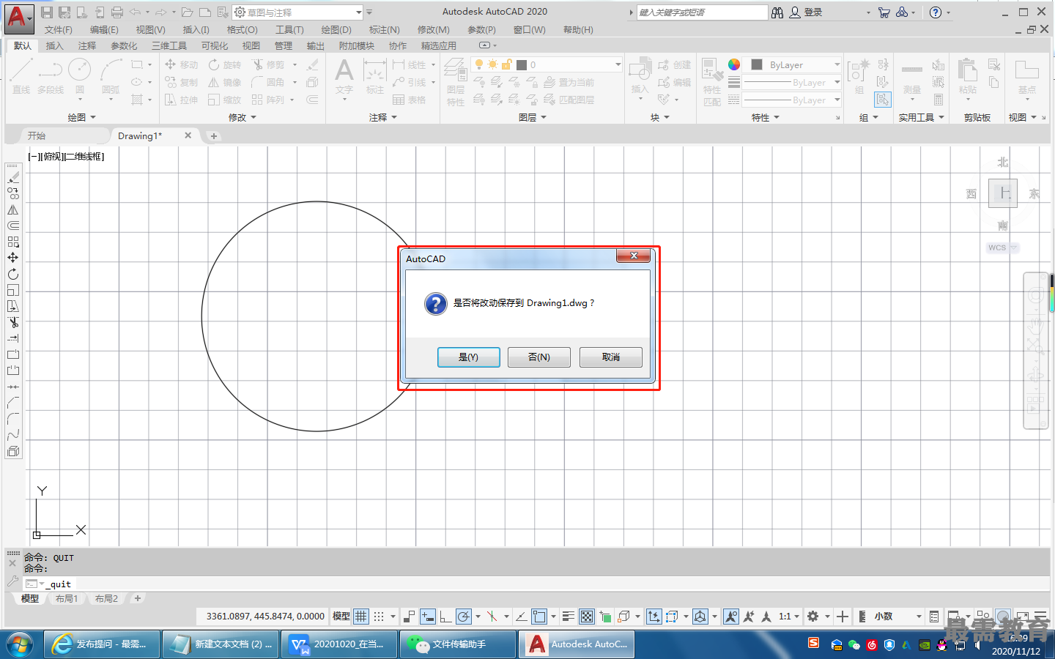Open the 文件(F) menu
1055x659 pixels.
point(59,30)
